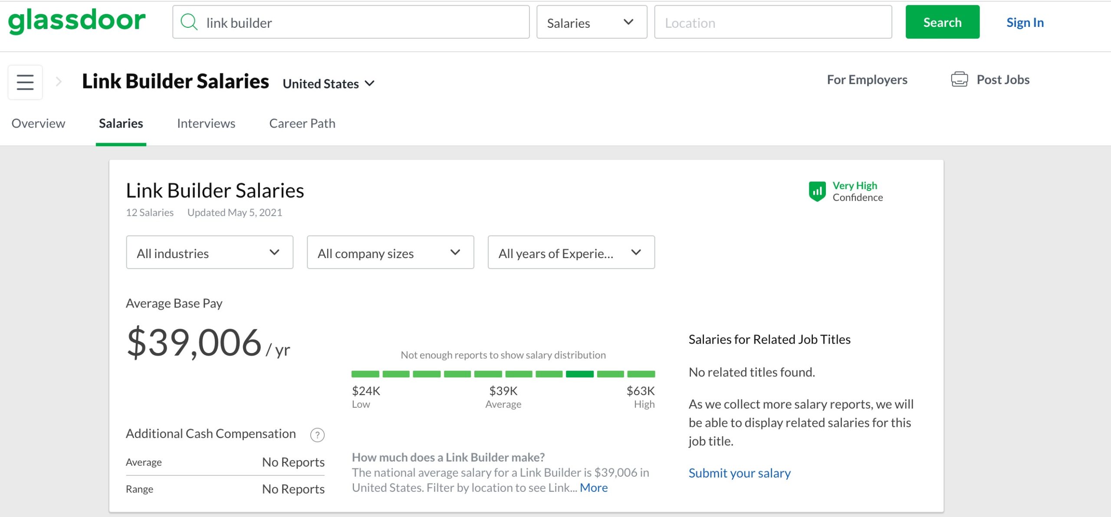Click the $63K High value
Screen dimensions: 1111x517
point(641,391)
